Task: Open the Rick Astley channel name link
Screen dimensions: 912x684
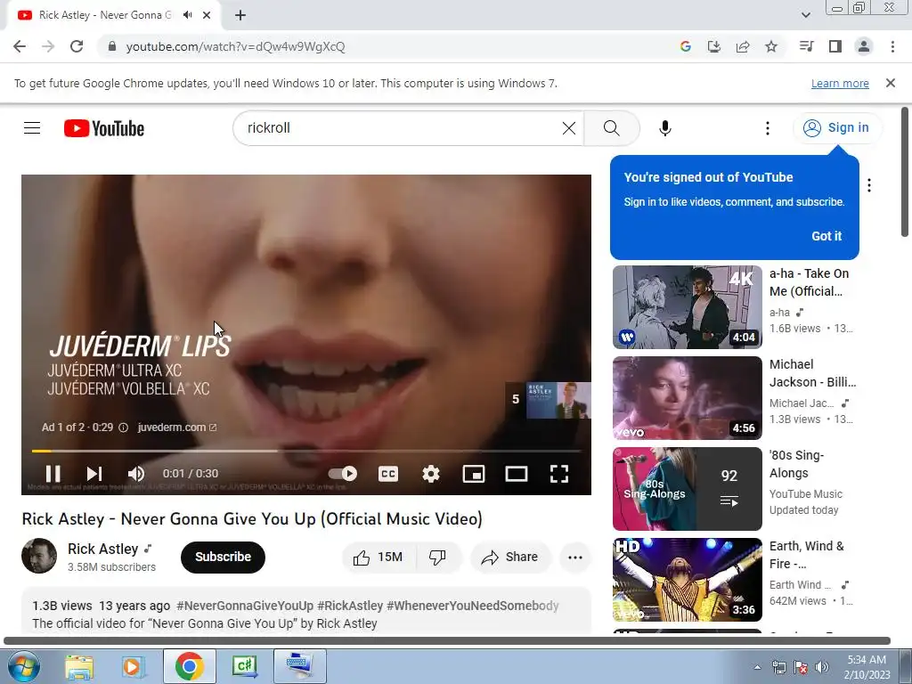Action: pyautogui.click(x=103, y=549)
